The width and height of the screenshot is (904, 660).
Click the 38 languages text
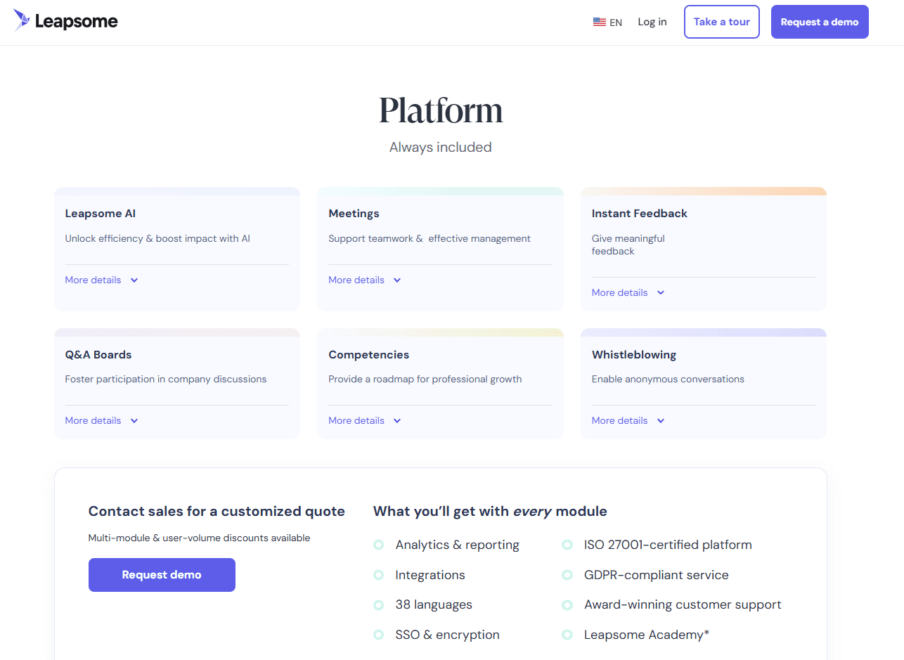point(434,604)
